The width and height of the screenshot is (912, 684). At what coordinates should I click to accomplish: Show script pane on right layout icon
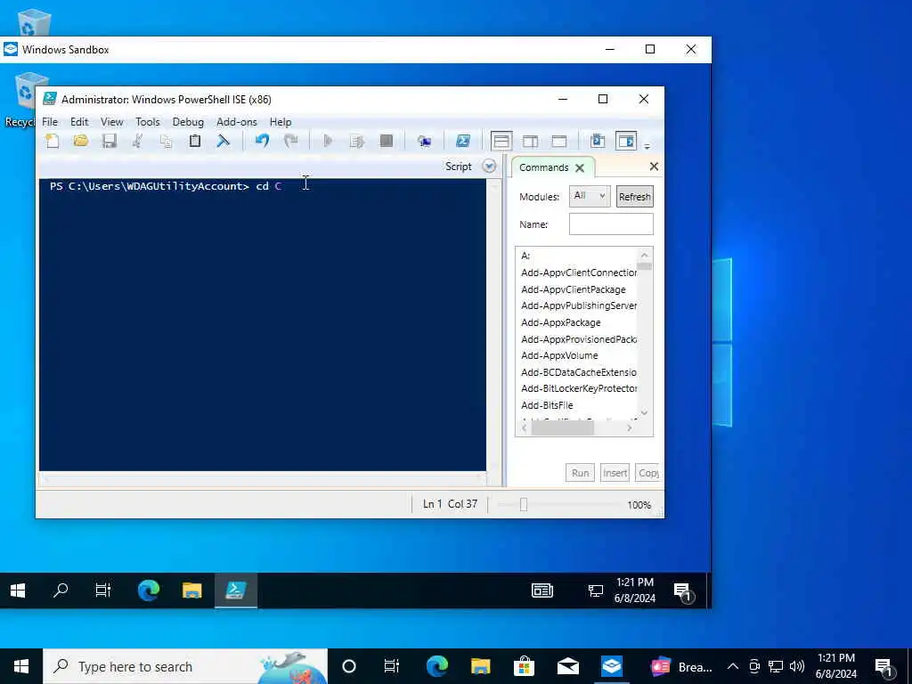click(x=531, y=142)
